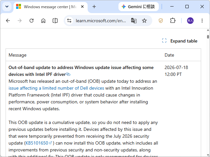Open a new tab with the plus icon
210x157 pixels.
coord(94,7)
